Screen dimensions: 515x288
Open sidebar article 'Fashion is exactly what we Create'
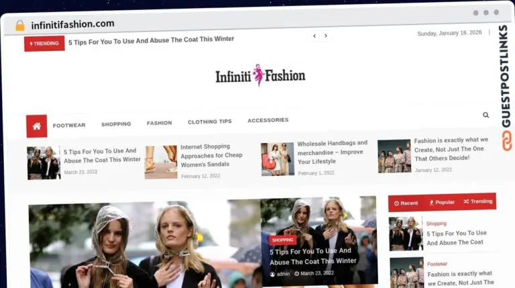coord(460,278)
